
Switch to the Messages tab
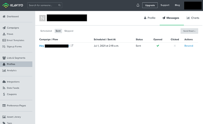tap(171, 18)
